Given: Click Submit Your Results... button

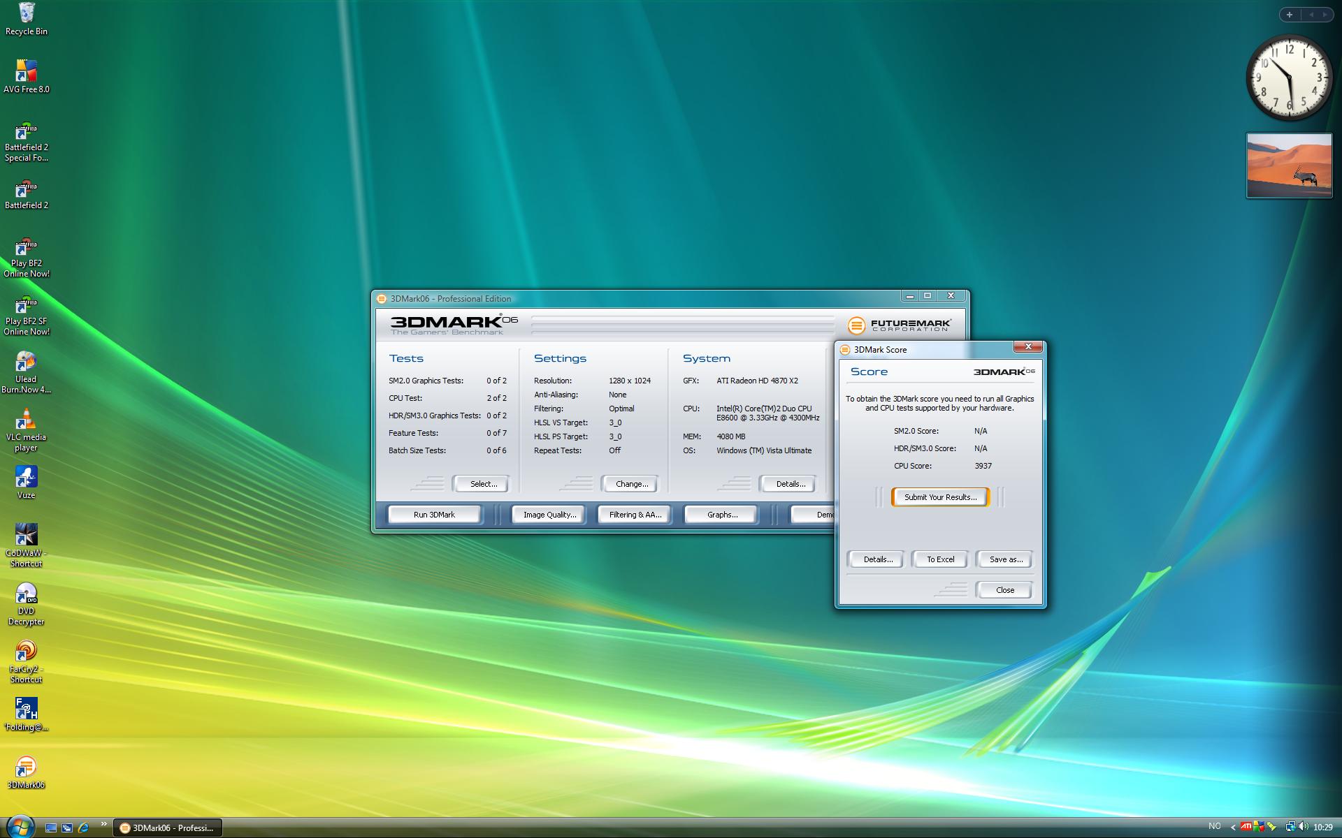Looking at the screenshot, I should 940,497.
